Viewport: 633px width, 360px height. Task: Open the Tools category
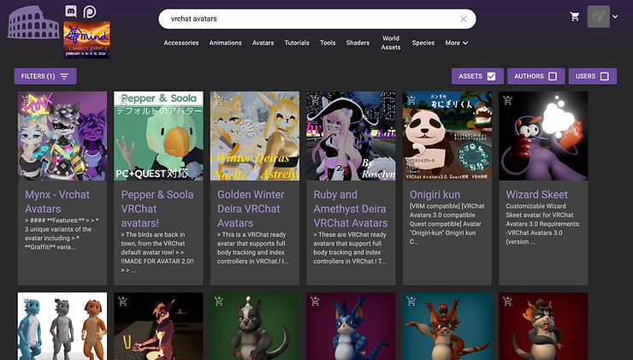[x=328, y=43]
